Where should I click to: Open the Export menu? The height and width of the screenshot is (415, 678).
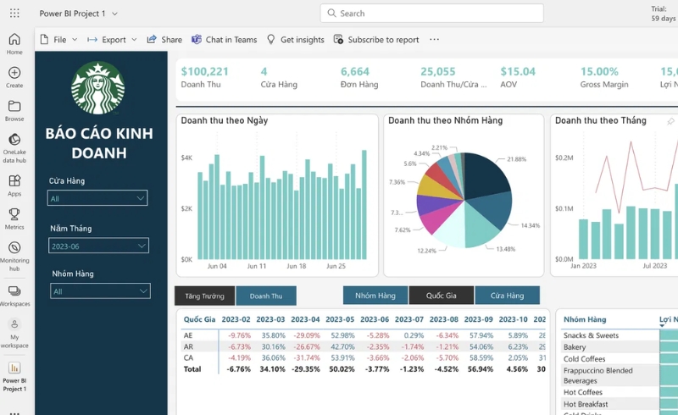(112, 39)
